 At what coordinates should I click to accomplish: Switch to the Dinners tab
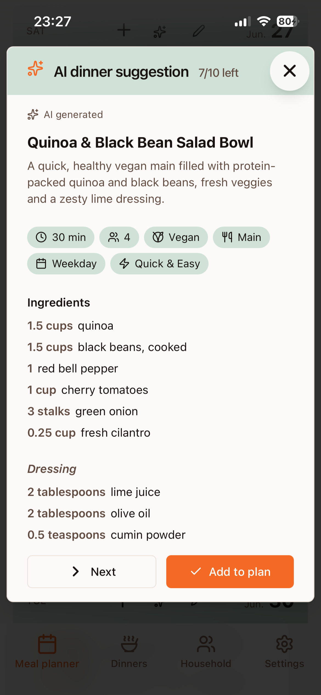129,652
